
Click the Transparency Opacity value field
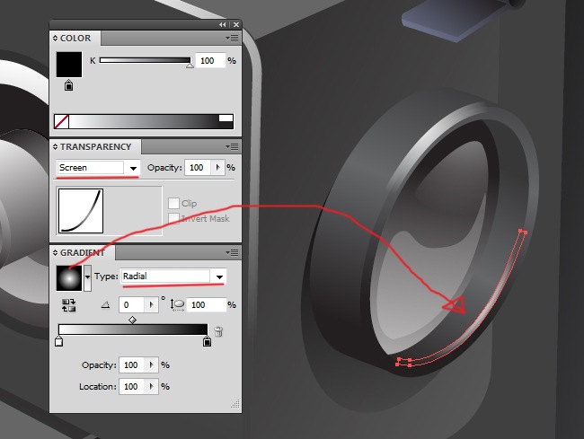(198, 168)
